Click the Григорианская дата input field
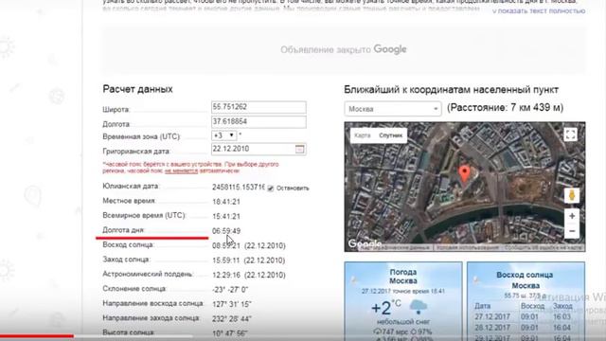The height and width of the screenshot is (341, 606). click(258, 149)
